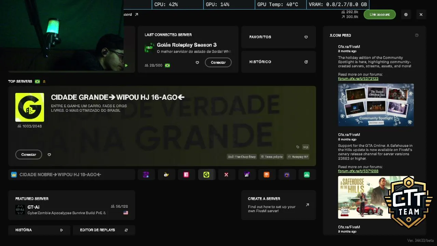This screenshot has height=246, width=437.
Task: Open História story mode
Action: pos(39,230)
